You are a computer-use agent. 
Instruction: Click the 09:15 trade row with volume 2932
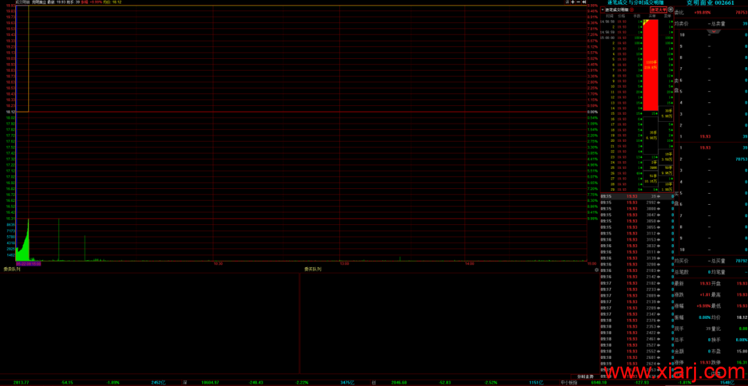[x=637, y=202]
